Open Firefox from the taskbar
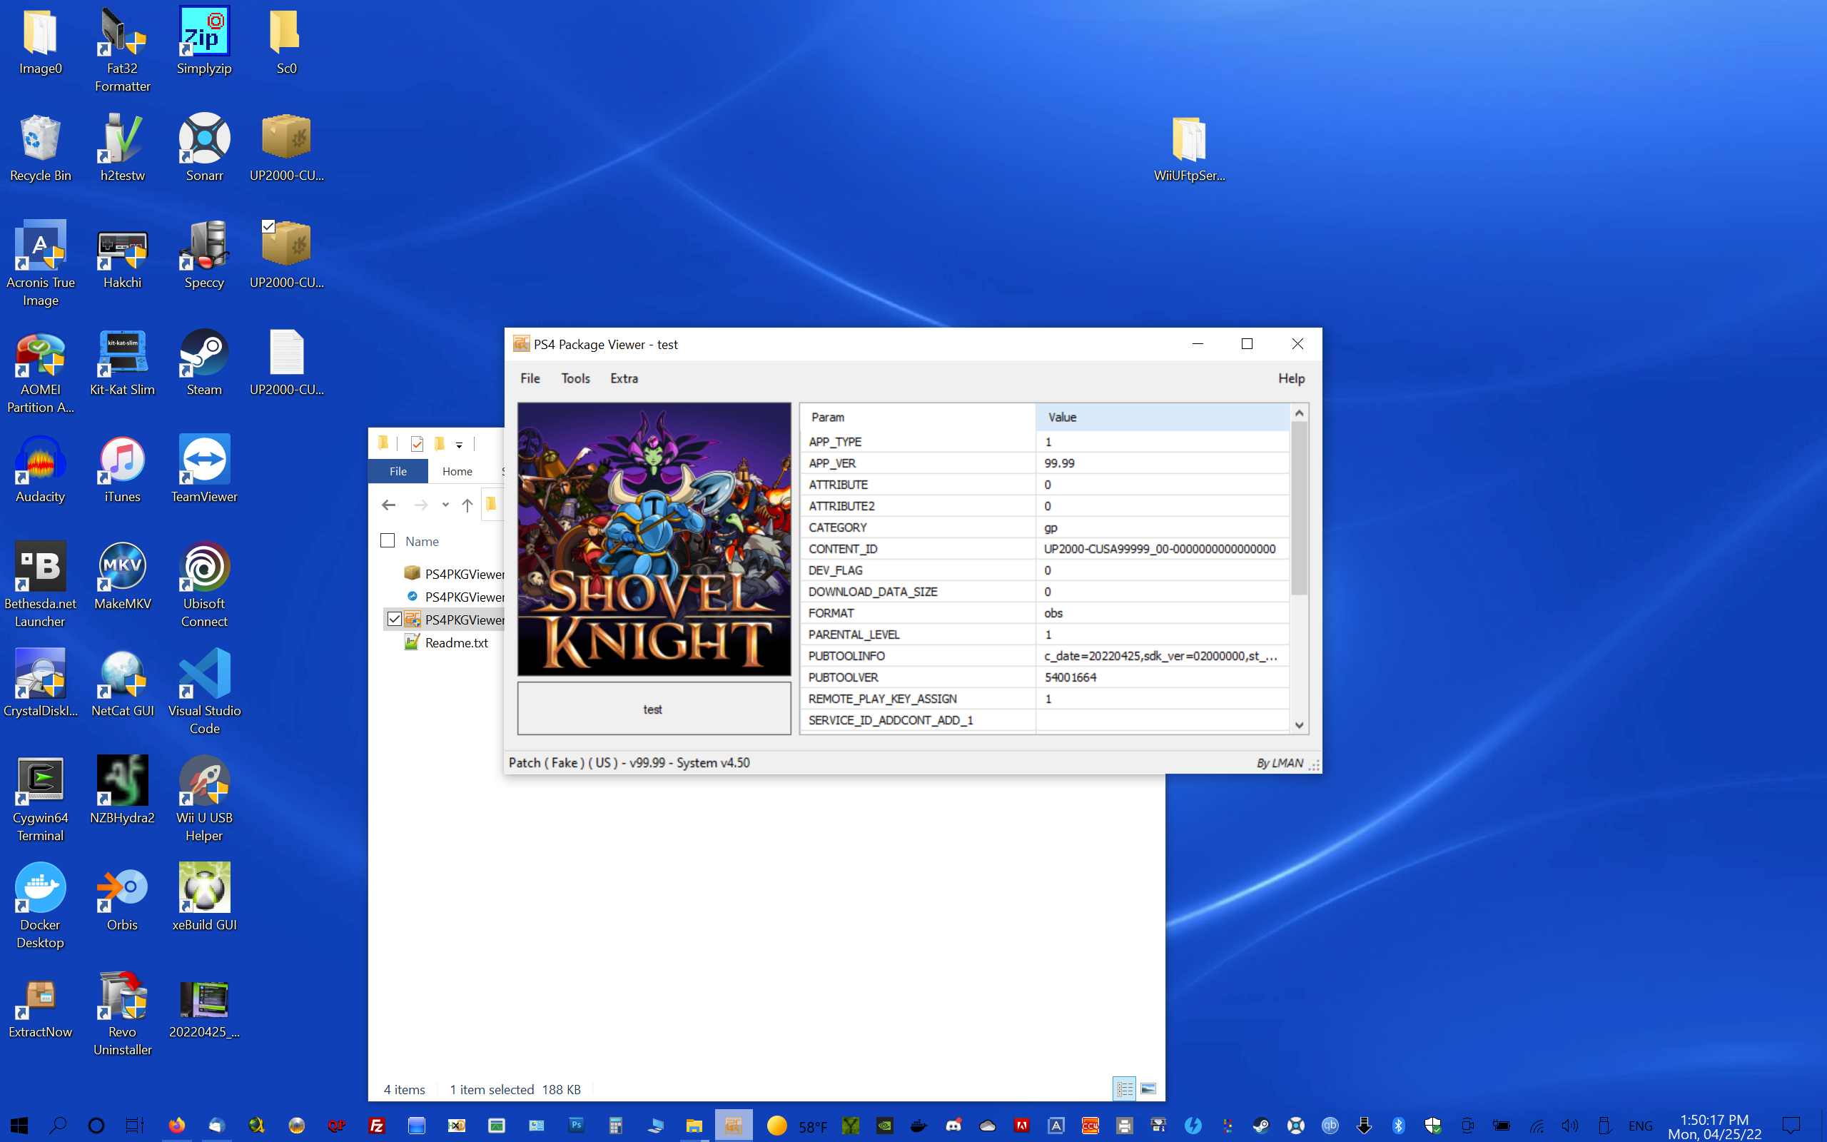The width and height of the screenshot is (1827, 1142). pyautogui.click(x=177, y=1126)
